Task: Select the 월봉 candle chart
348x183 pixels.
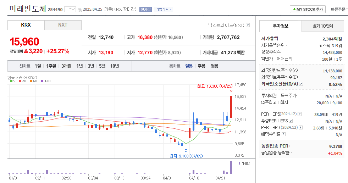Action: 214,66
